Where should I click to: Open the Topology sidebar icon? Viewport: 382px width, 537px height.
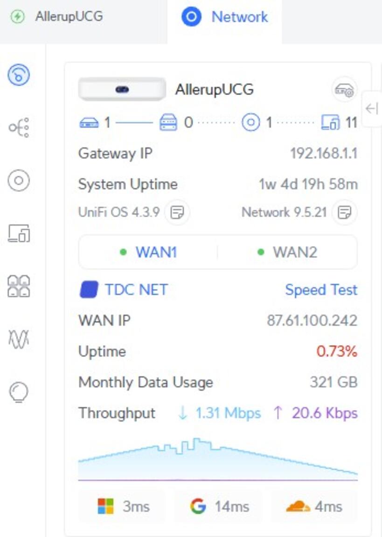tap(19, 127)
